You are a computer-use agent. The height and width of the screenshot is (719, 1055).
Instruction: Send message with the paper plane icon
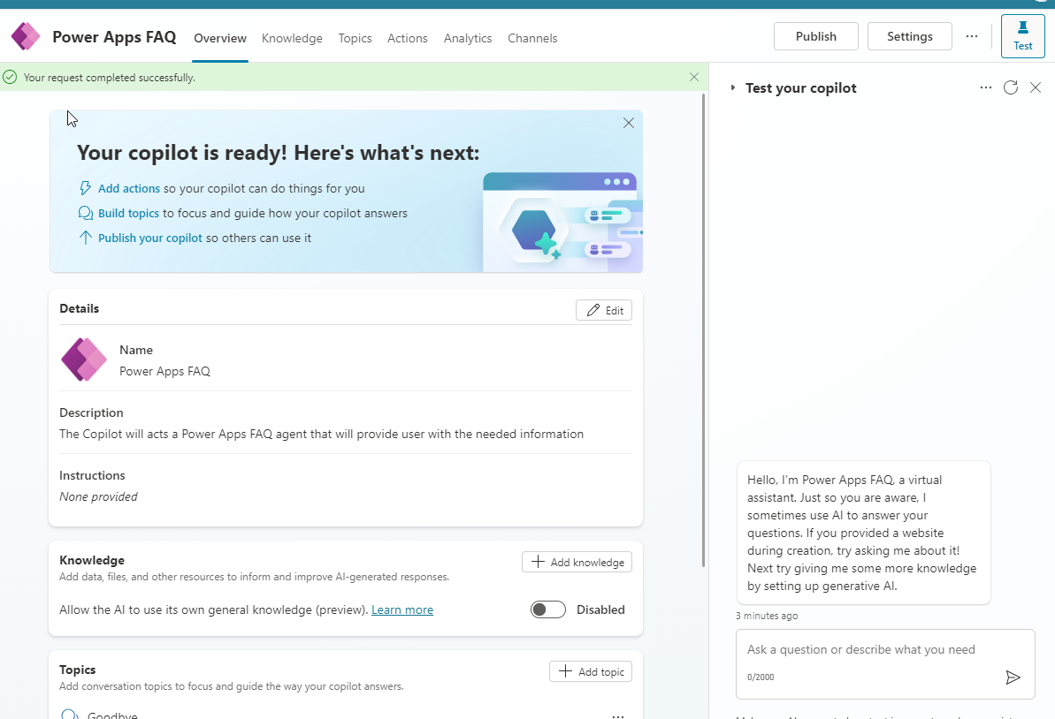(x=1013, y=677)
